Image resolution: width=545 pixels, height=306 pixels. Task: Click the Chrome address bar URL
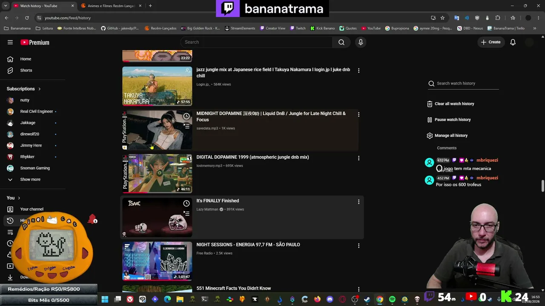coord(68,18)
